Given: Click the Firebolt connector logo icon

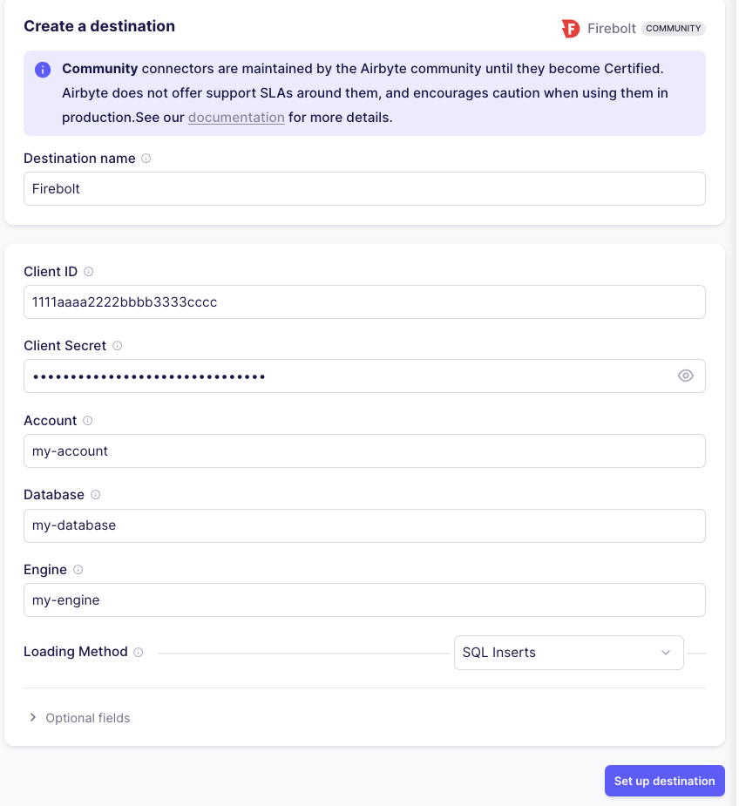Looking at the screenshot, I should click(x=571, y=28).
